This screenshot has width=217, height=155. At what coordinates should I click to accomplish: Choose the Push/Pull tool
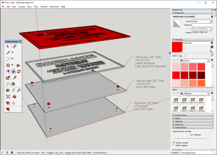[18, 65]
